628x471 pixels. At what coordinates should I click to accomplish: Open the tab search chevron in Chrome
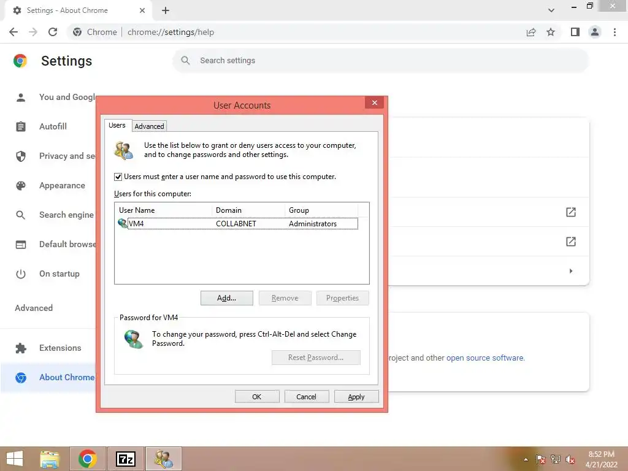coord(551,10)
